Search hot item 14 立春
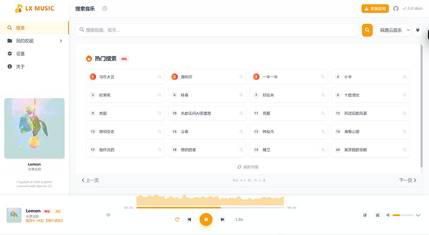 [x=207, y=132]
